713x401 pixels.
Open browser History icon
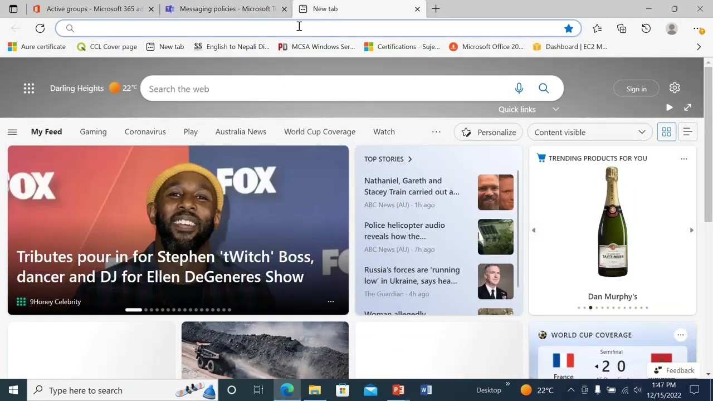(x=646, y=28)
